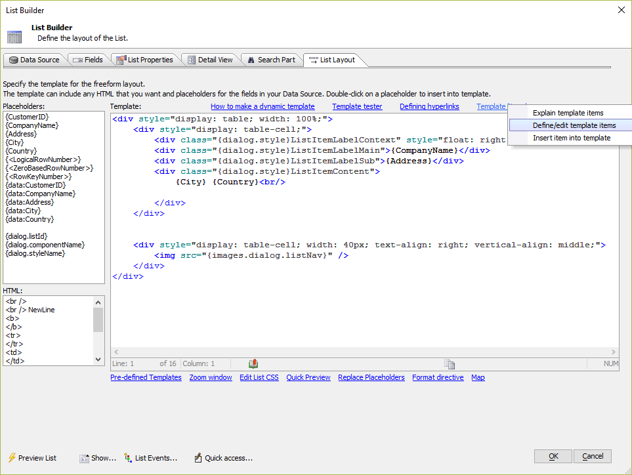Select the </td> HTML item
The height and width of the screenshot is (475, 632).
[15, 361]
